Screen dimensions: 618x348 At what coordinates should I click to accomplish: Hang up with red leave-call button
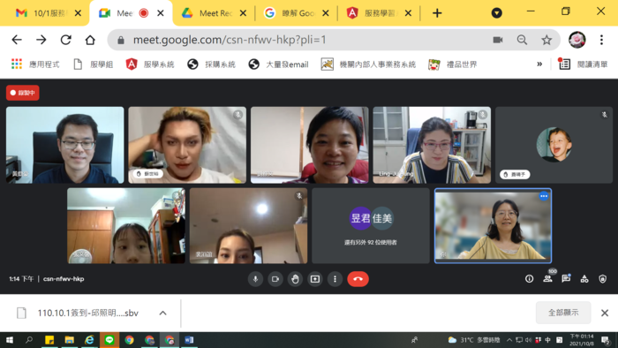click(x=358, y=279)
